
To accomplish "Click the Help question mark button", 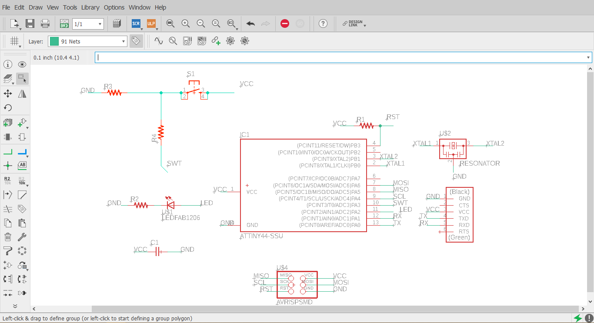I will pyautogui.click(x=323, y=23).
